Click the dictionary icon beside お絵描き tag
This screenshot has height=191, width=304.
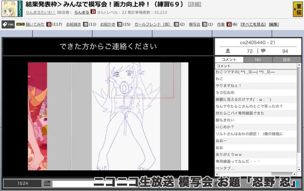[86, 24]
